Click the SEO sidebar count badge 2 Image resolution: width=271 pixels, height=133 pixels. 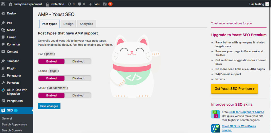[16, 110]
